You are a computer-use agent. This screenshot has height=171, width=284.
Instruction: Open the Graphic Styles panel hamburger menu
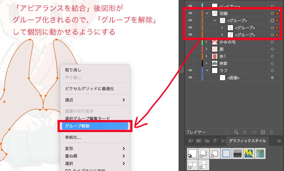pos(279,141)
